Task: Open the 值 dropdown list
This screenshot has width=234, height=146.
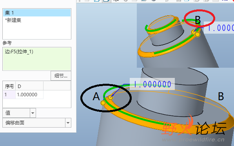Action: (33, 113)
